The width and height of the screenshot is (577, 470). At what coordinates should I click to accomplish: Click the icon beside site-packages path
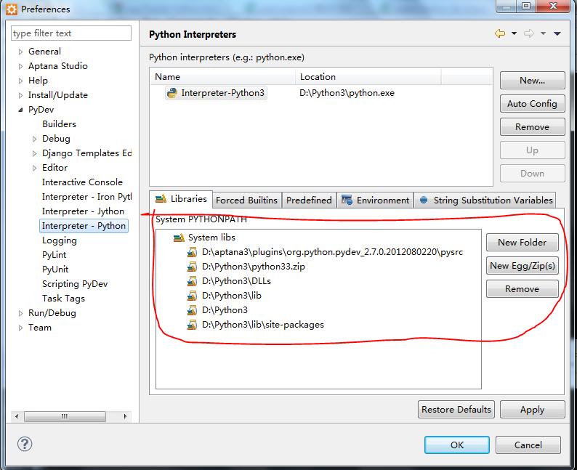(192, 325)
